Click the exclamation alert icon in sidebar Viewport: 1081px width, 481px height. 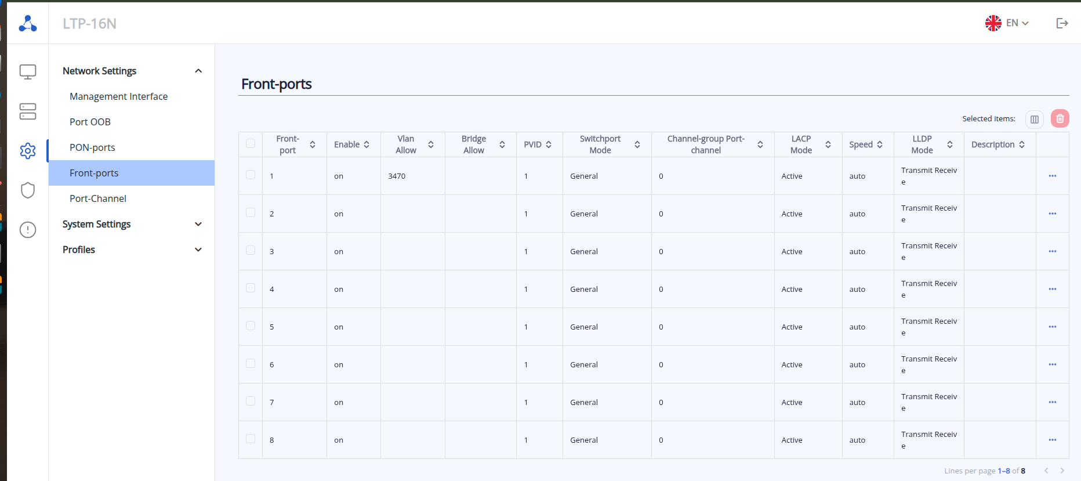tap(28, 230)
